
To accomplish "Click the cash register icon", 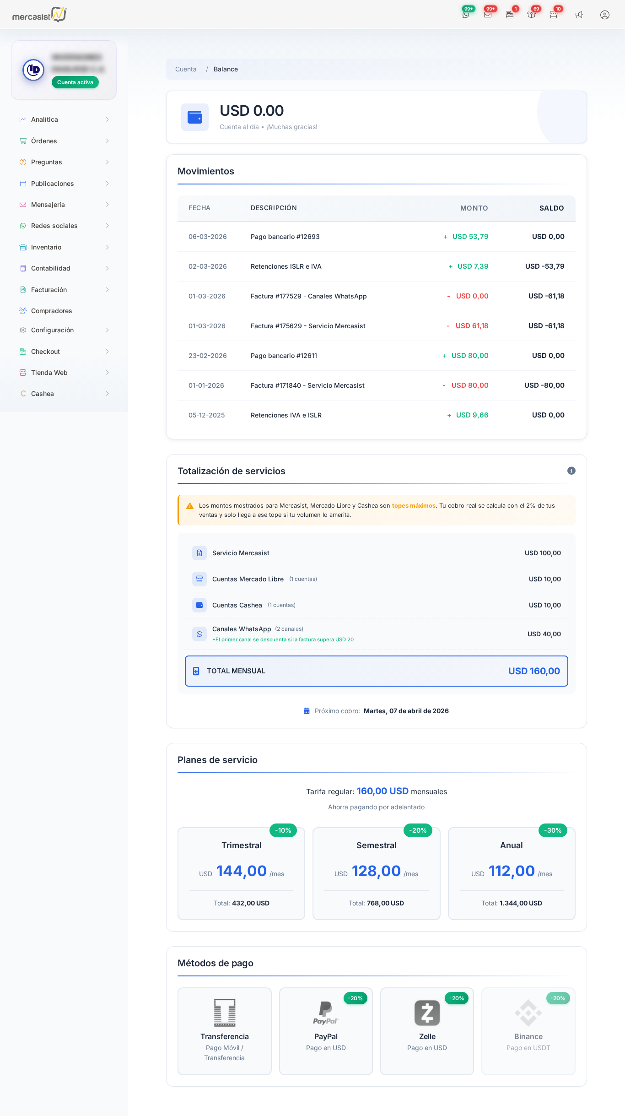I will [x=510, y=15].
